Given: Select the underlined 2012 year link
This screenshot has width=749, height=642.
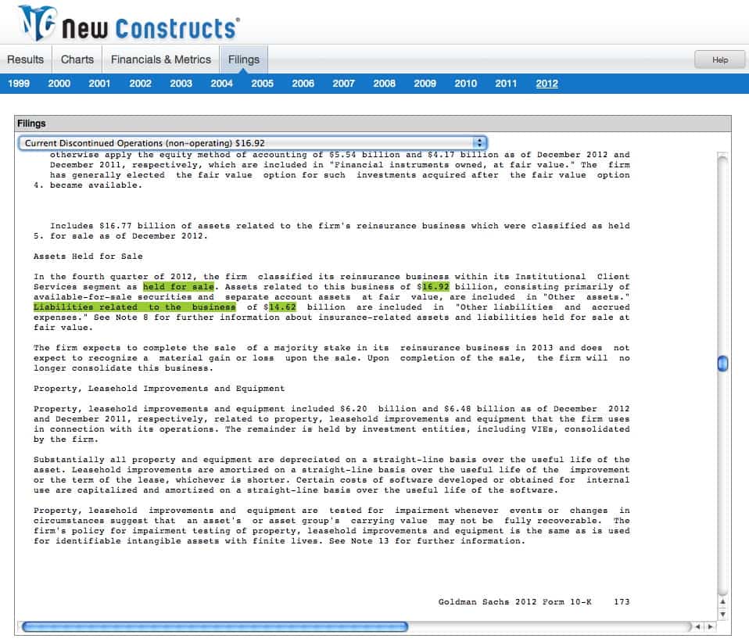Looking at the screenshot, I should [547, 84].
